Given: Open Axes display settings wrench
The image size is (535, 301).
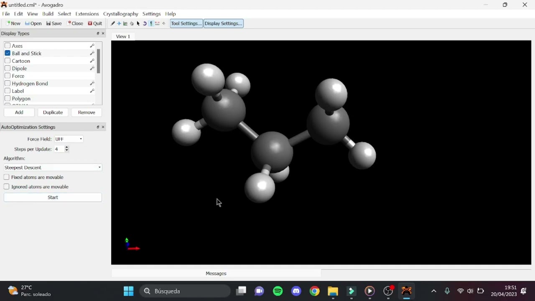Looking at the screenshot, I should [92, 46].
